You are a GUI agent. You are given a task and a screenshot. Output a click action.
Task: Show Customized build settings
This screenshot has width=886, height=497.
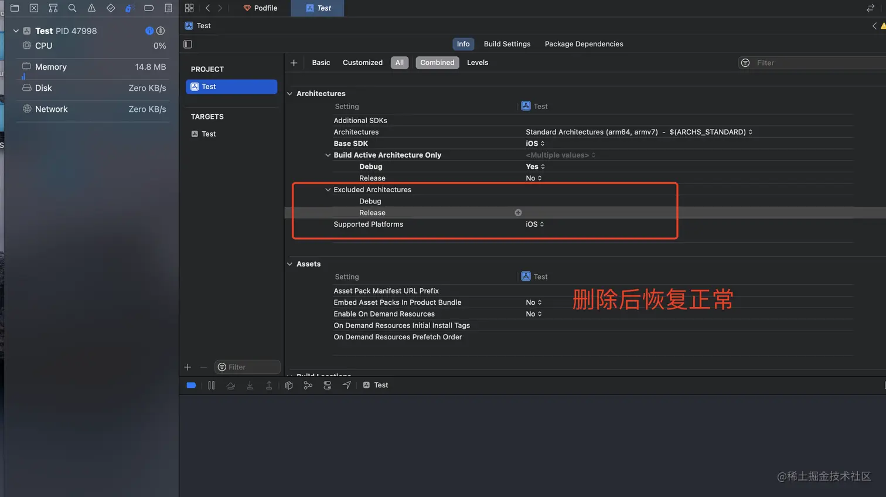pyautogui.click(x=363, y=63)
